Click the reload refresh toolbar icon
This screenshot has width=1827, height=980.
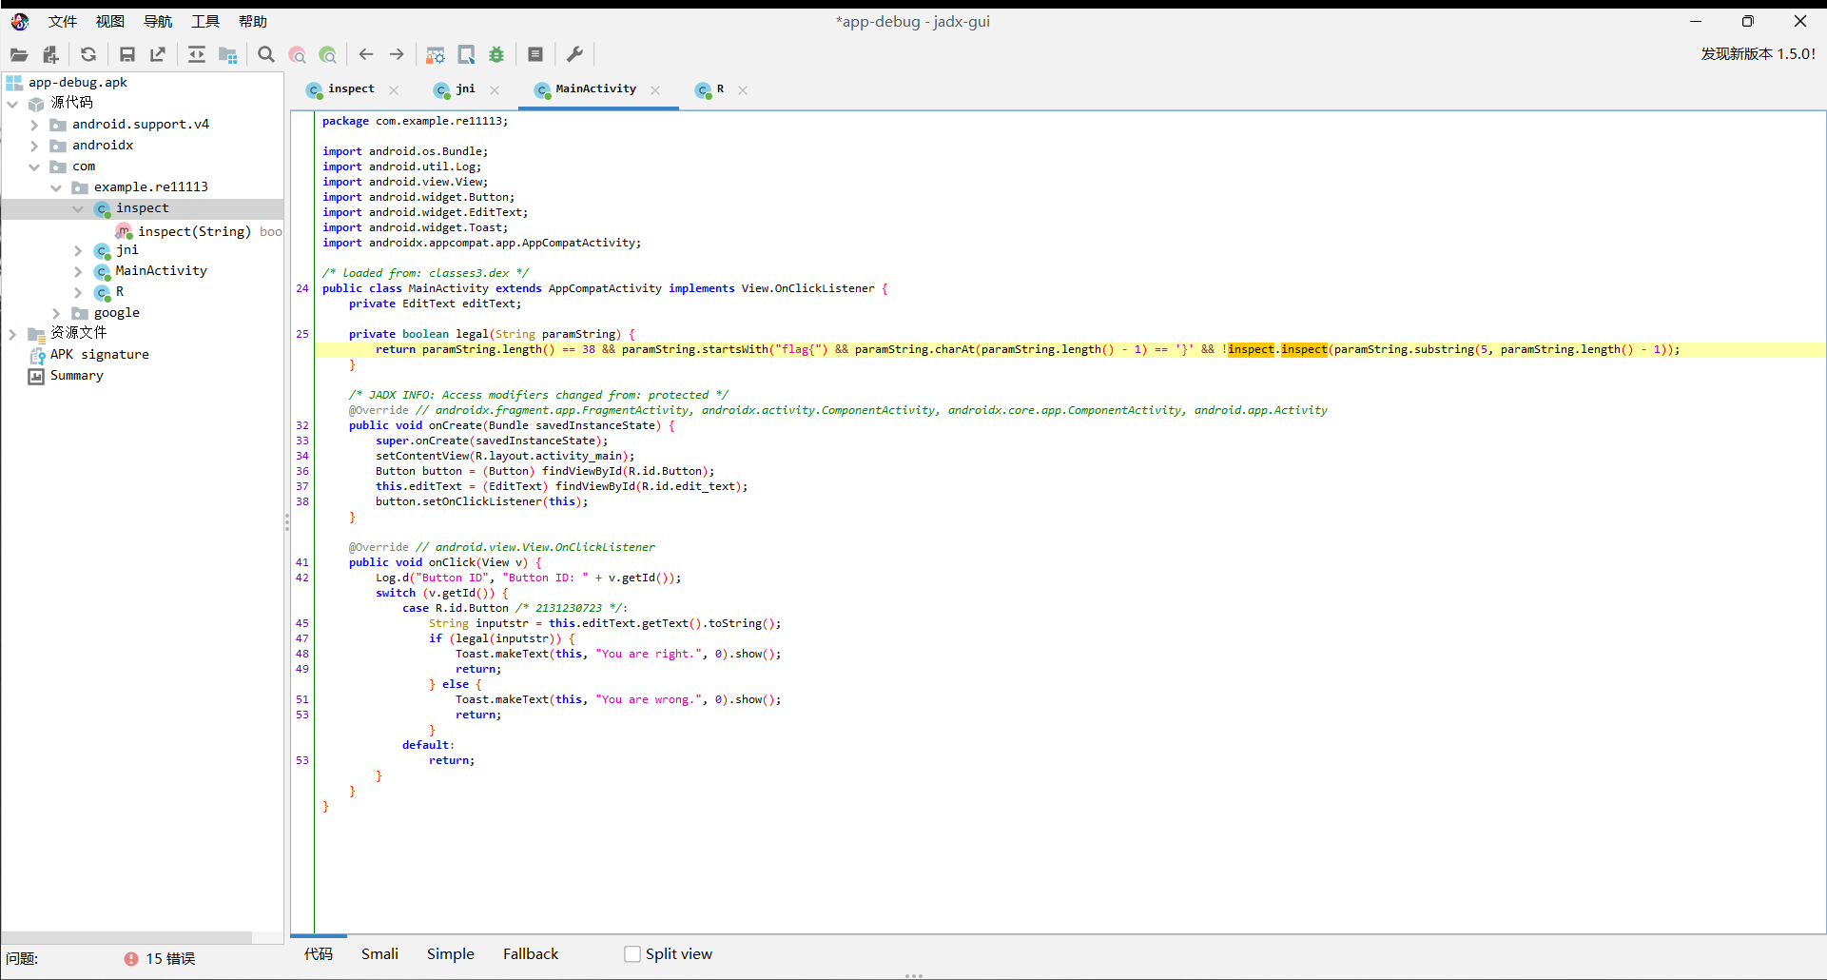tap(88, 55)
